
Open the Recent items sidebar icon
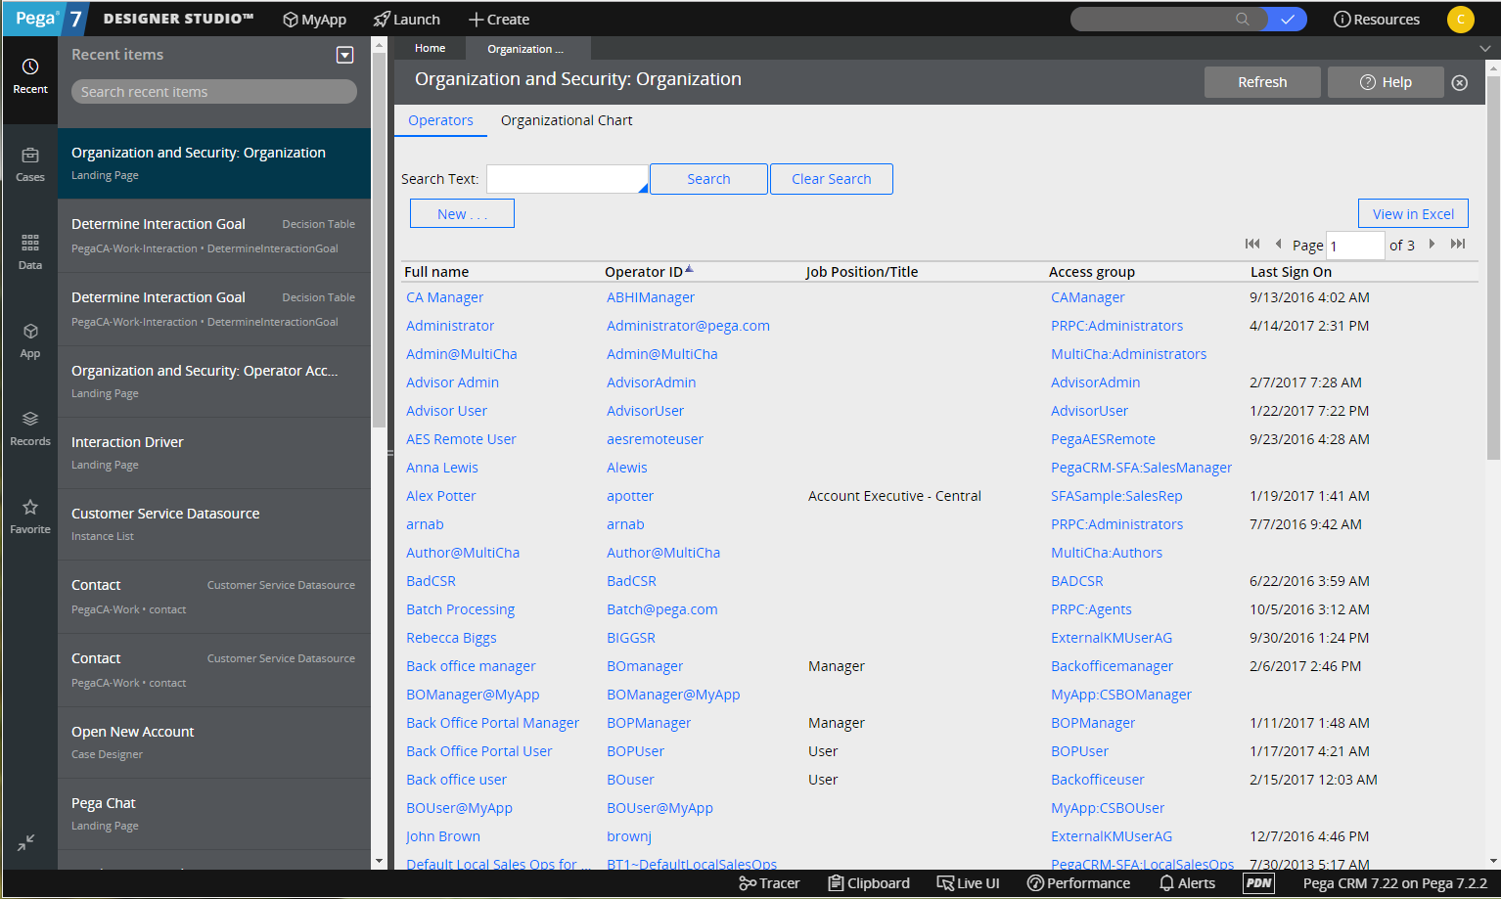(30, 76)
